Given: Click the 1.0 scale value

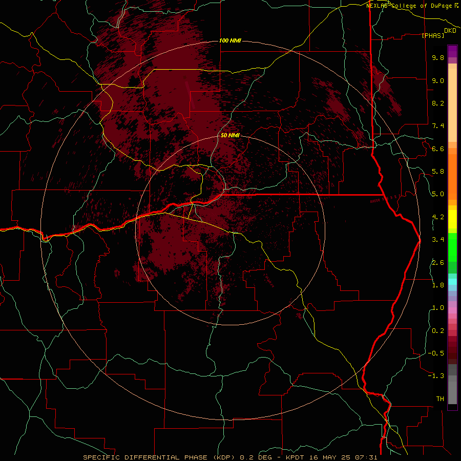Looking at the screenshot, I should (438, 308).
